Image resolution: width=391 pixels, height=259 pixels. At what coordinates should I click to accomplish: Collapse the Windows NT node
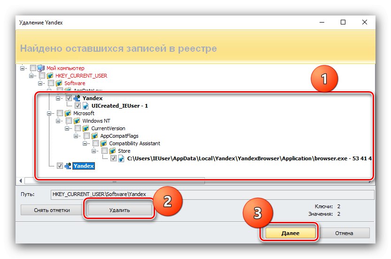[x=58, y=121]
